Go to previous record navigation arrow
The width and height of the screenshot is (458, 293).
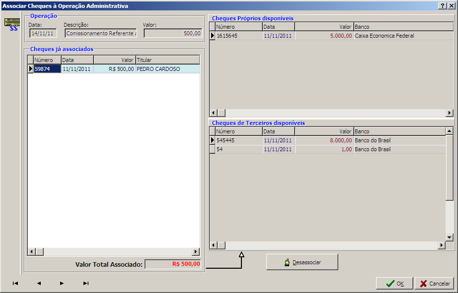39,283
